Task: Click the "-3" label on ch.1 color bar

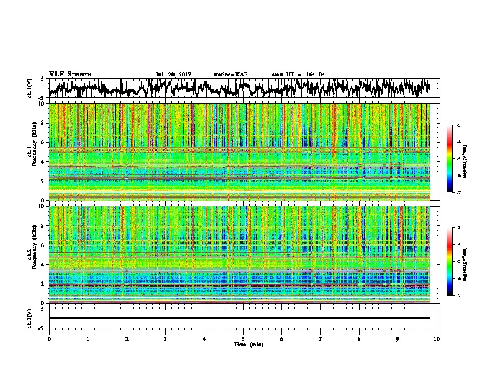Action: (458, 125)
